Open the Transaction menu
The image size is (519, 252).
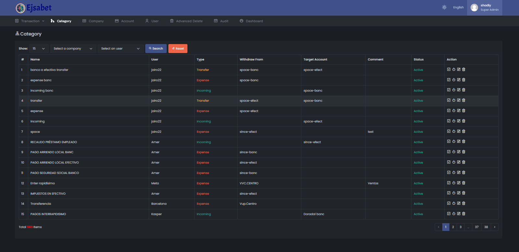(30, 21)
